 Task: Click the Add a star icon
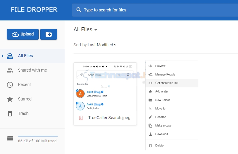pyautogui.click(x=150, y=91)
